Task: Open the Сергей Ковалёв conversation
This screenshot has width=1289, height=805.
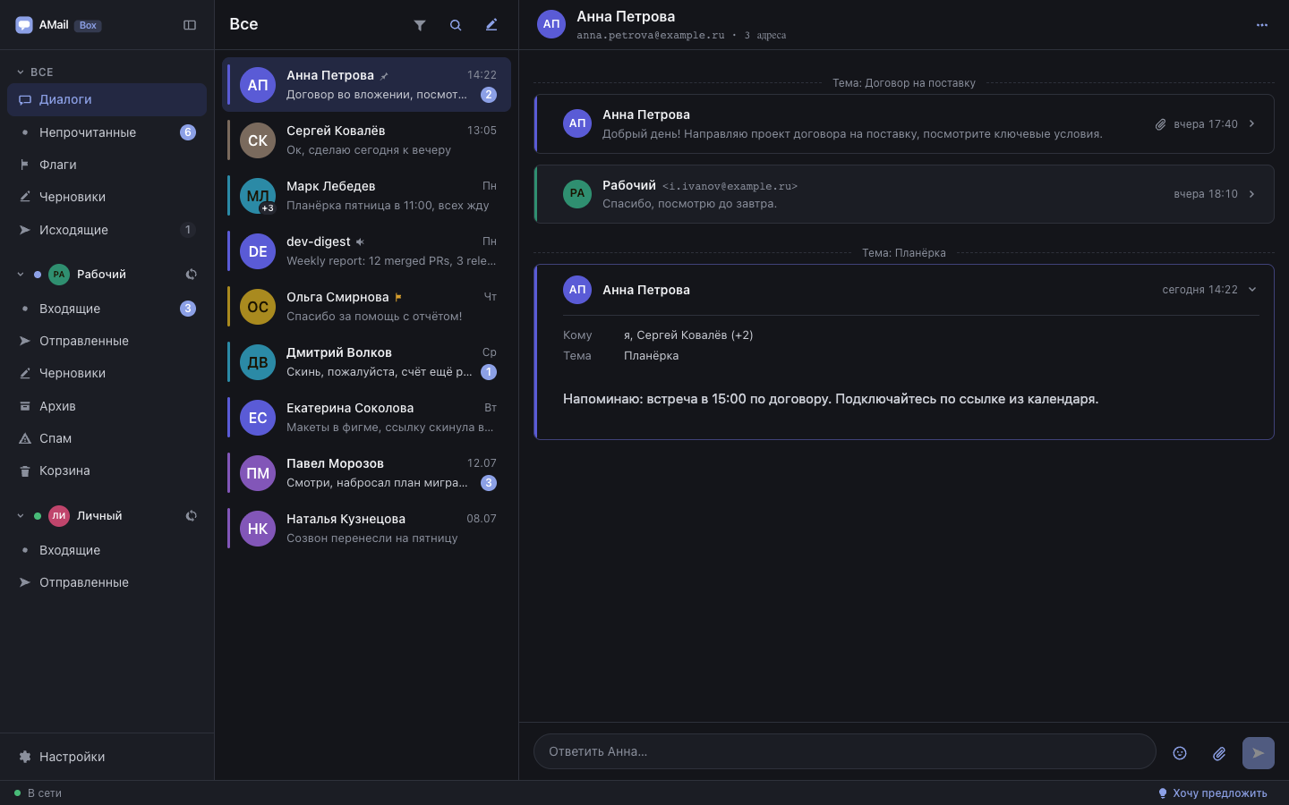Action: point(366,140)
